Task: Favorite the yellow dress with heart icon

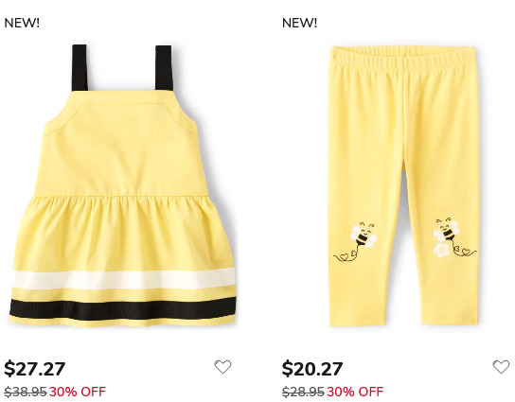Action: (223, 367)
